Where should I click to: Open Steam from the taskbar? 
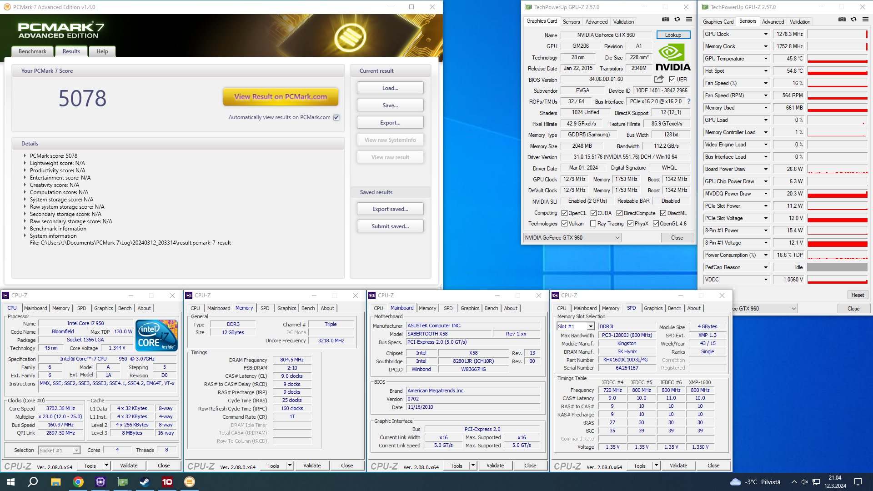(145, 482)
